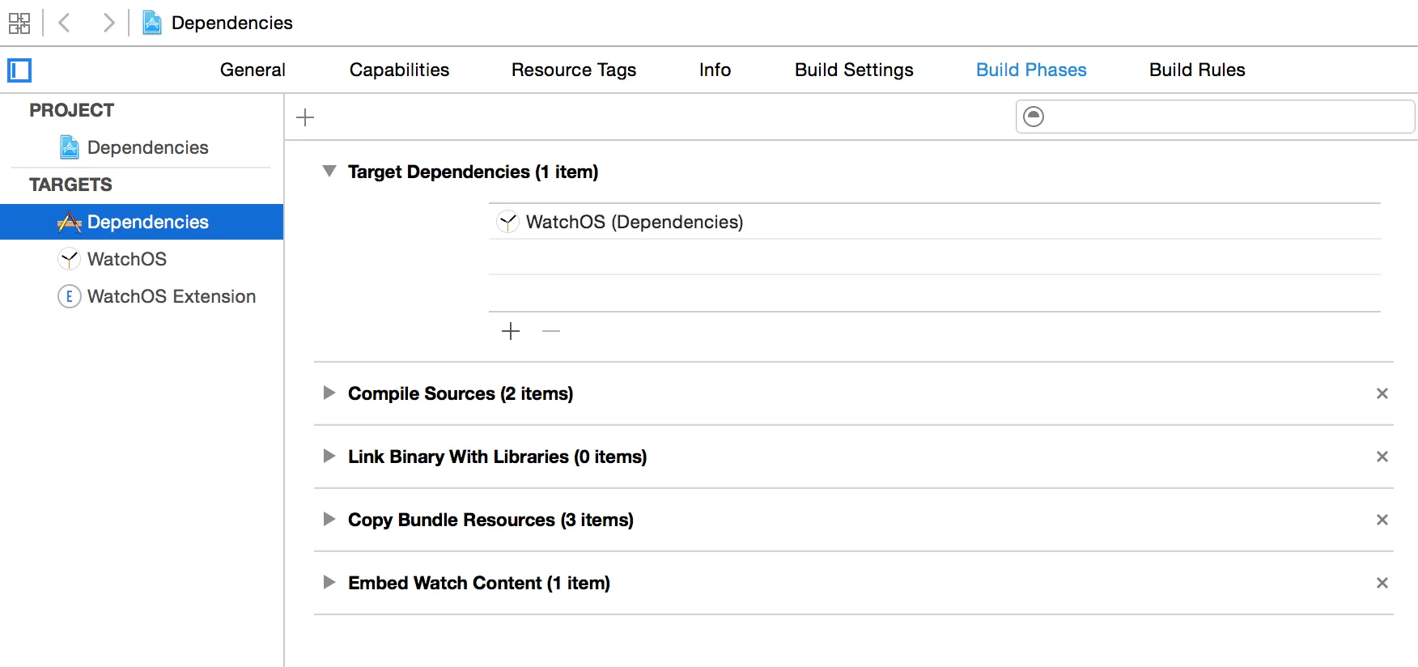Screen dimensions: 1418x667
Task: Switch to the Build Settings tab
Action: tap(854, 70)
